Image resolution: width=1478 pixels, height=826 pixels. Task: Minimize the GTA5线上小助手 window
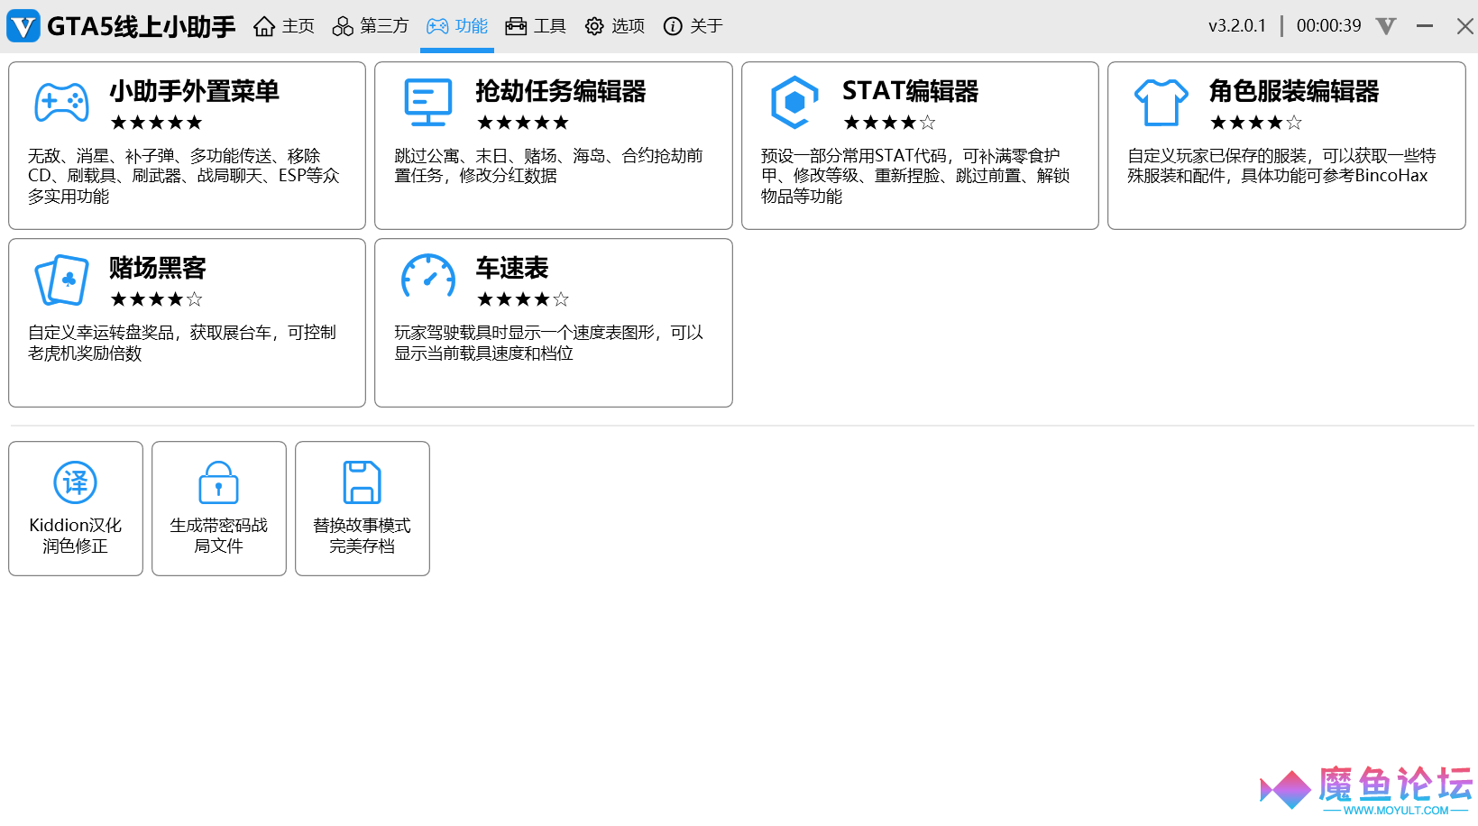coord(1425,26)
